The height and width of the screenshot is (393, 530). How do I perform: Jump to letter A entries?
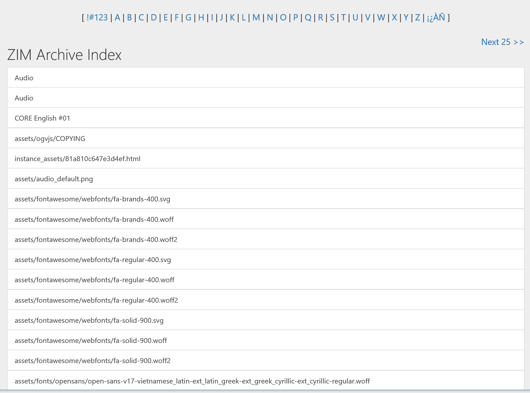pyautogui.click(x=117, y=17)
